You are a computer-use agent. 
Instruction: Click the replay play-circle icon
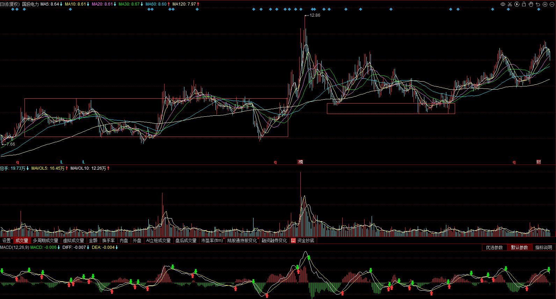coord(517,4)
